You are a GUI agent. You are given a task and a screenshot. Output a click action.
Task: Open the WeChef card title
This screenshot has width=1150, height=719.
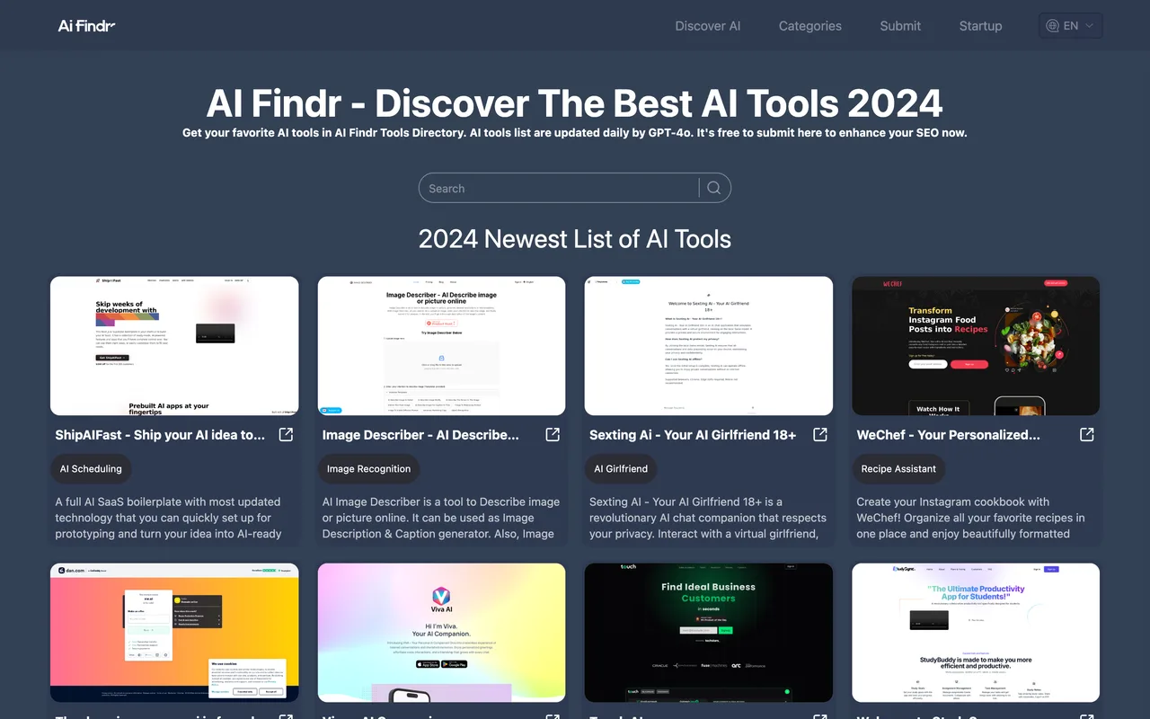pos(948,435)
